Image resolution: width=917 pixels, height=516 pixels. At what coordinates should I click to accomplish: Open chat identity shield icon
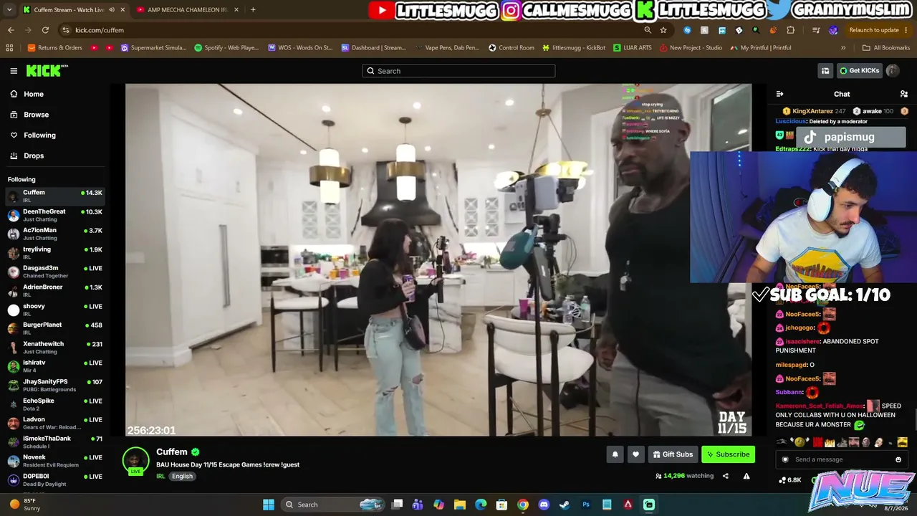[x=785, y=459]
